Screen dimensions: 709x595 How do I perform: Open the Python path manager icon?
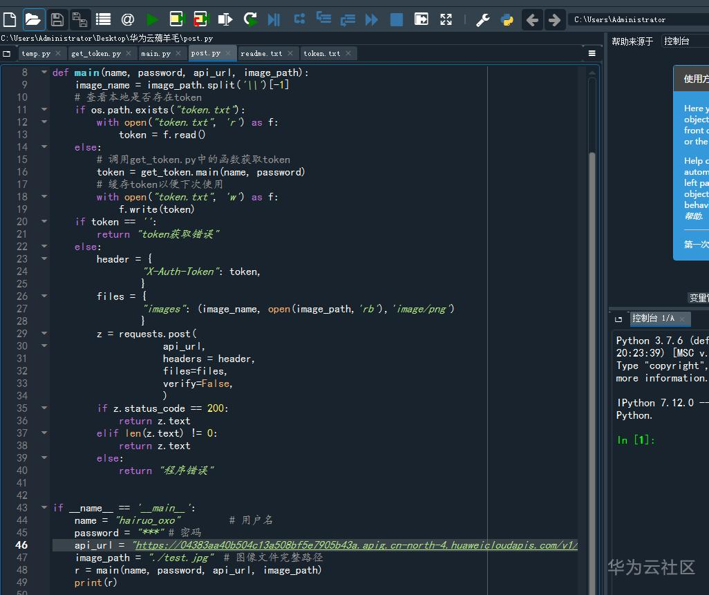[507, 19]
